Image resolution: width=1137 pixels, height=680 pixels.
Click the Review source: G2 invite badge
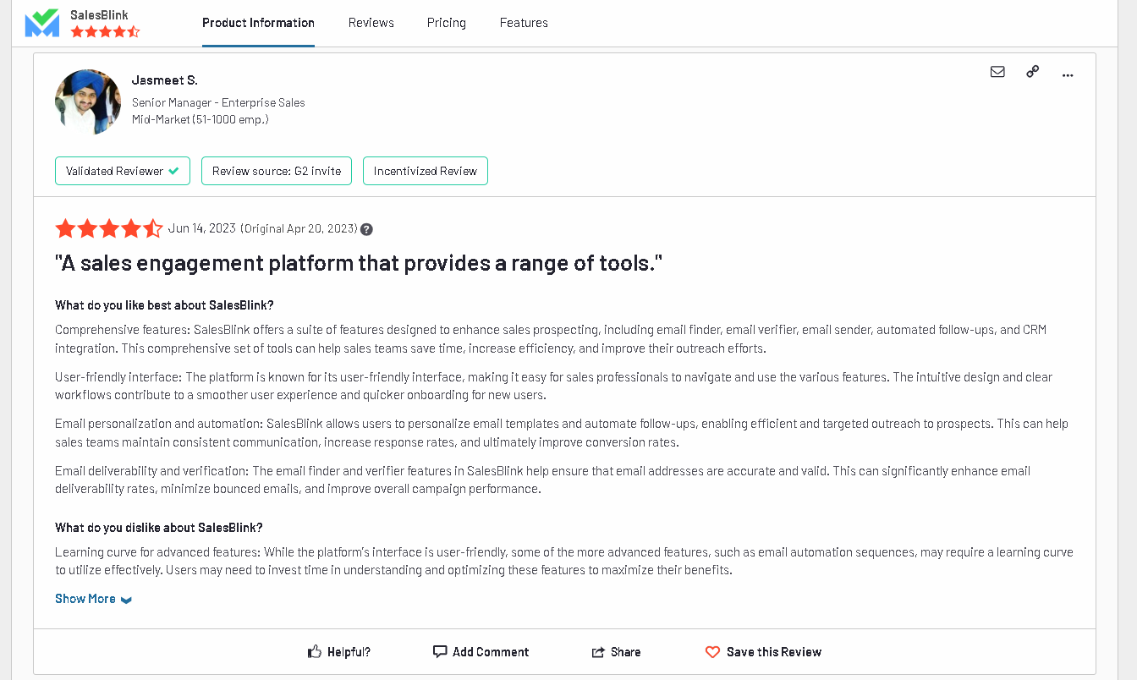pyautogui.click(x=277, y=171)
